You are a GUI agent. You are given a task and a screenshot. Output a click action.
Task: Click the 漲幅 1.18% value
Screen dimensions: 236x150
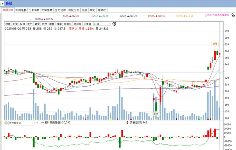coord(86,29)
